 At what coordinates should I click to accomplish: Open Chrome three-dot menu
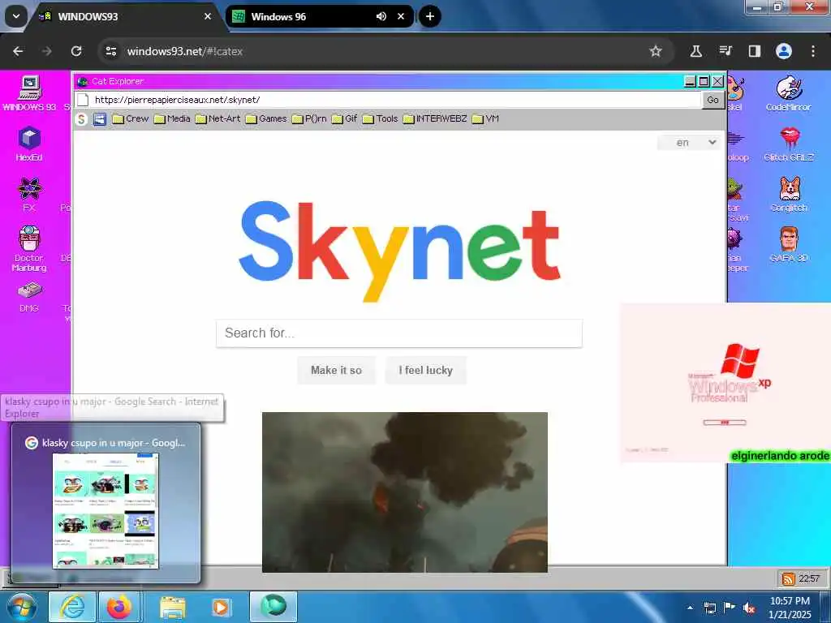pos(813,51)
